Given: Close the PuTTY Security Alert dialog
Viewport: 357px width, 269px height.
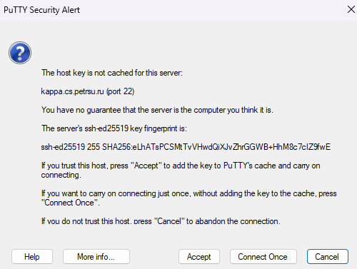Looking at the screenshot, I should point(351,10).
